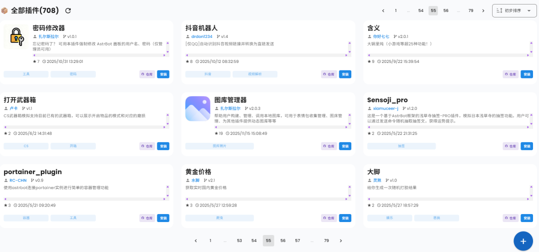Click the blue plus floating action button
Viewport: 539px width, 252px height.
(x=523, y=241)
